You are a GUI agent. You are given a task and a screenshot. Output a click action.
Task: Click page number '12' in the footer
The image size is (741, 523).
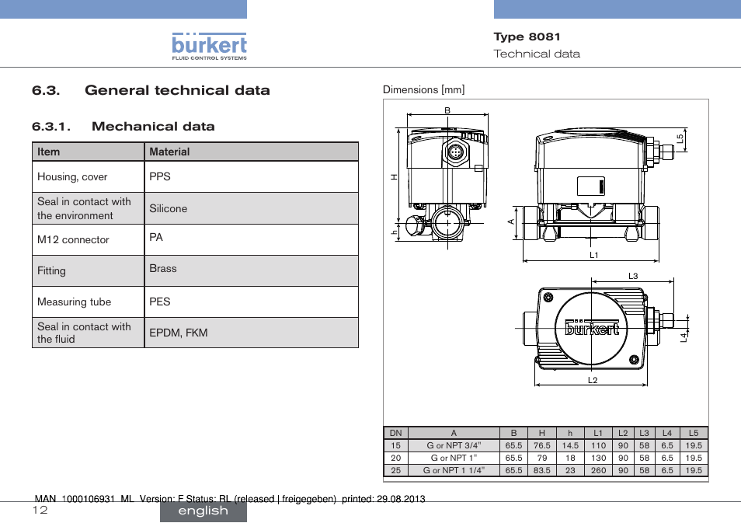click(40, 510)
